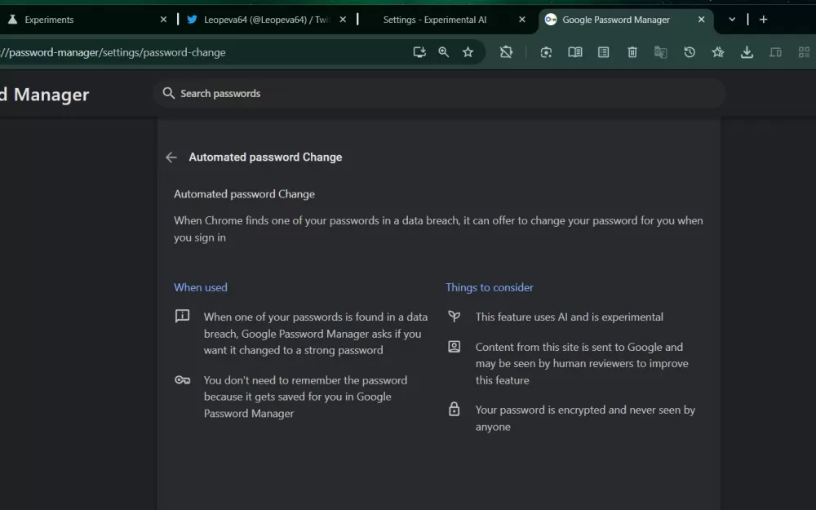816x510 pixels.
Task: Switch to the Settings - Experimental AI tab
Action: point(447,20)
